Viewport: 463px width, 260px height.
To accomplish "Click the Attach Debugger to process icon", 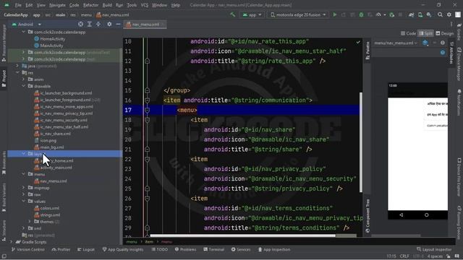I will (x=391, y=14).
